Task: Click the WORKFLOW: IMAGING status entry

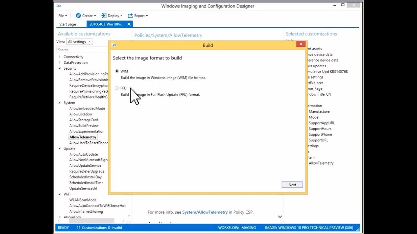Action: [x=237, y=227]
